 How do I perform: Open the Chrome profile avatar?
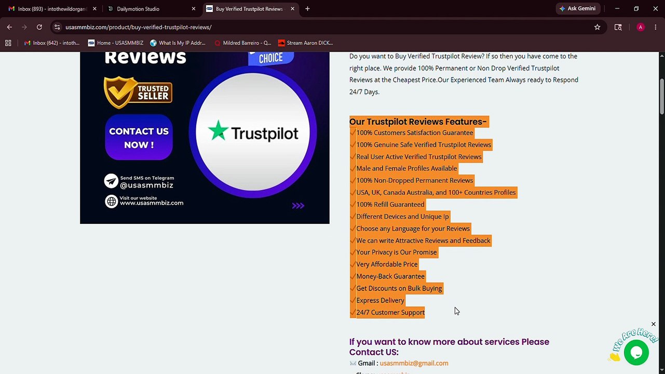(640, 27)
